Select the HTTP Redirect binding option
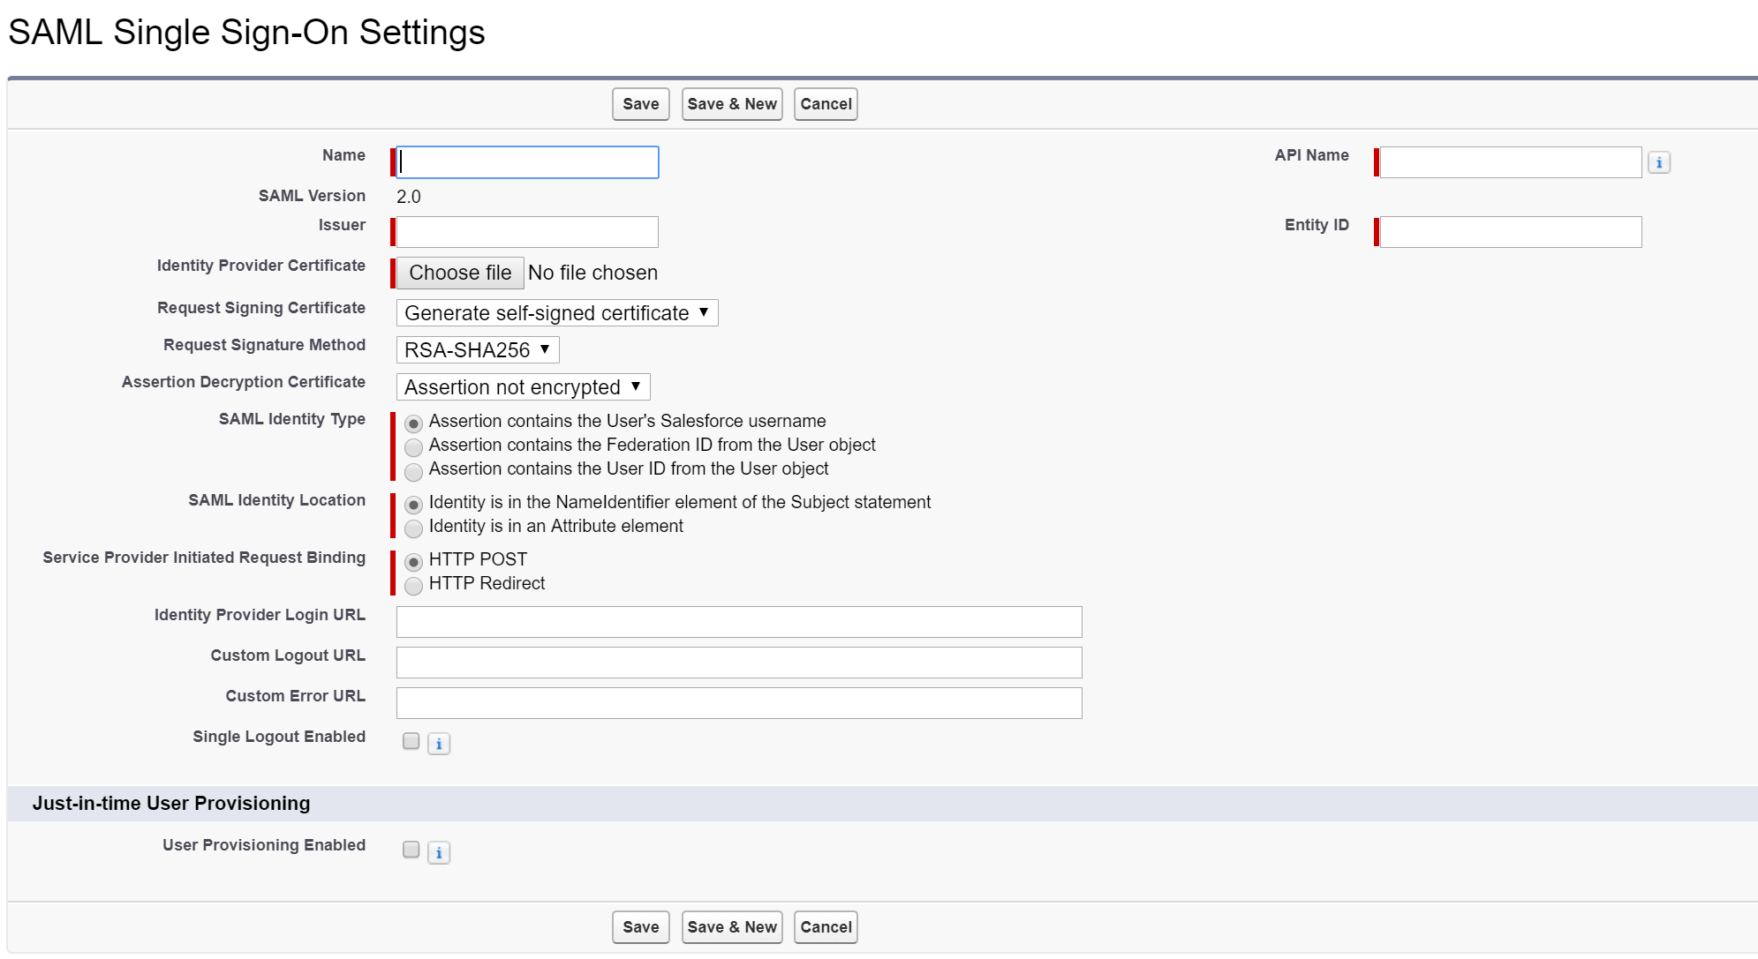1758x959 pixels. coord(413,585)
